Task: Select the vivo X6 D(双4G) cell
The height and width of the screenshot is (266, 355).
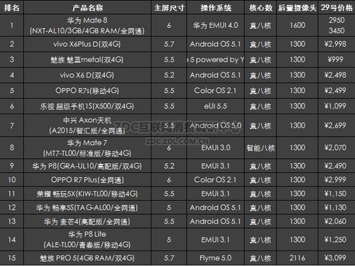Action: (87, 75)
